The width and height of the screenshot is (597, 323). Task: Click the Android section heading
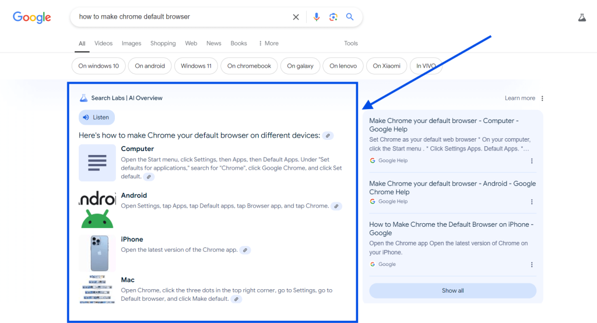pyautogui.click(x=134, y=195)
